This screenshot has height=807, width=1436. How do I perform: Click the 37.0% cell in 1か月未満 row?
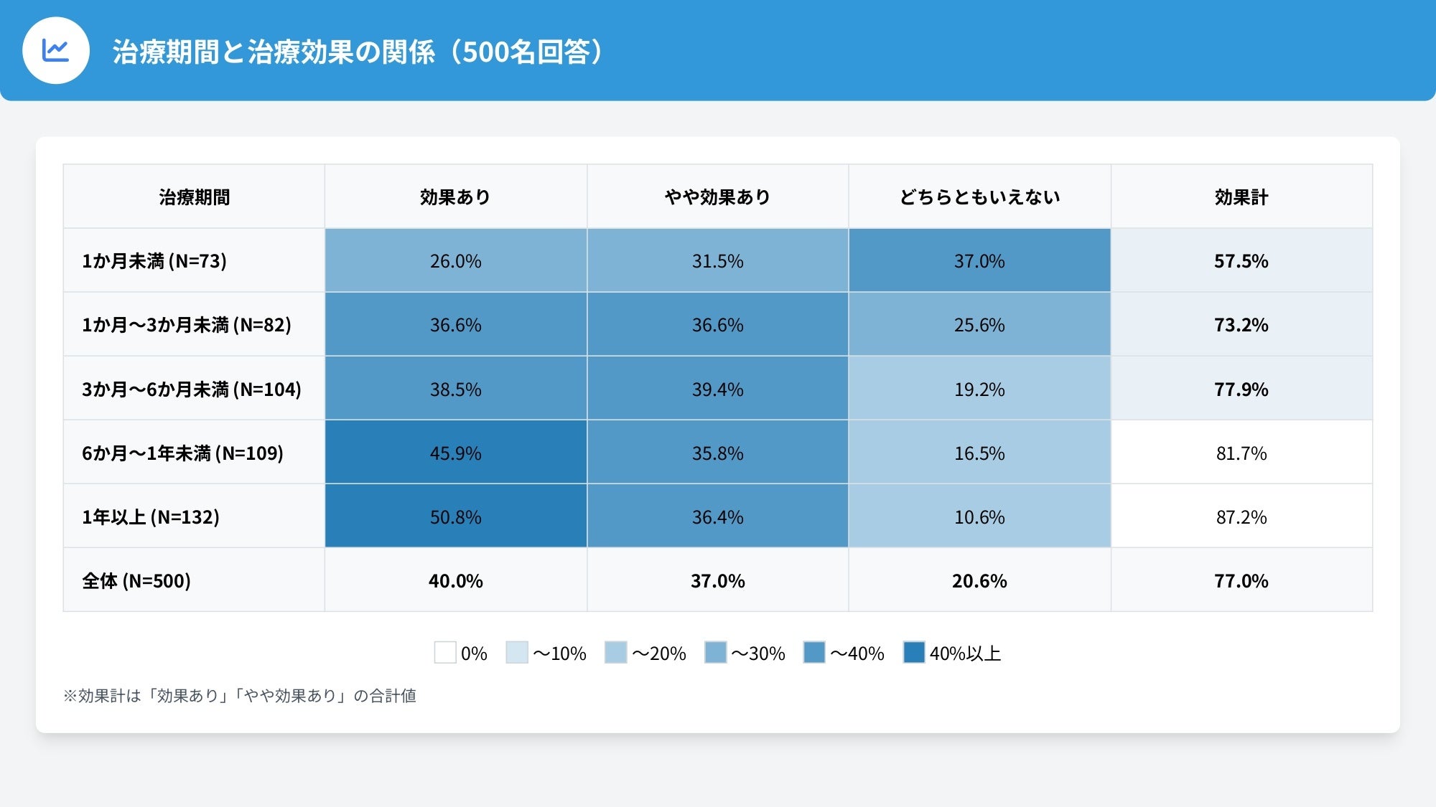tap(979, 261)
